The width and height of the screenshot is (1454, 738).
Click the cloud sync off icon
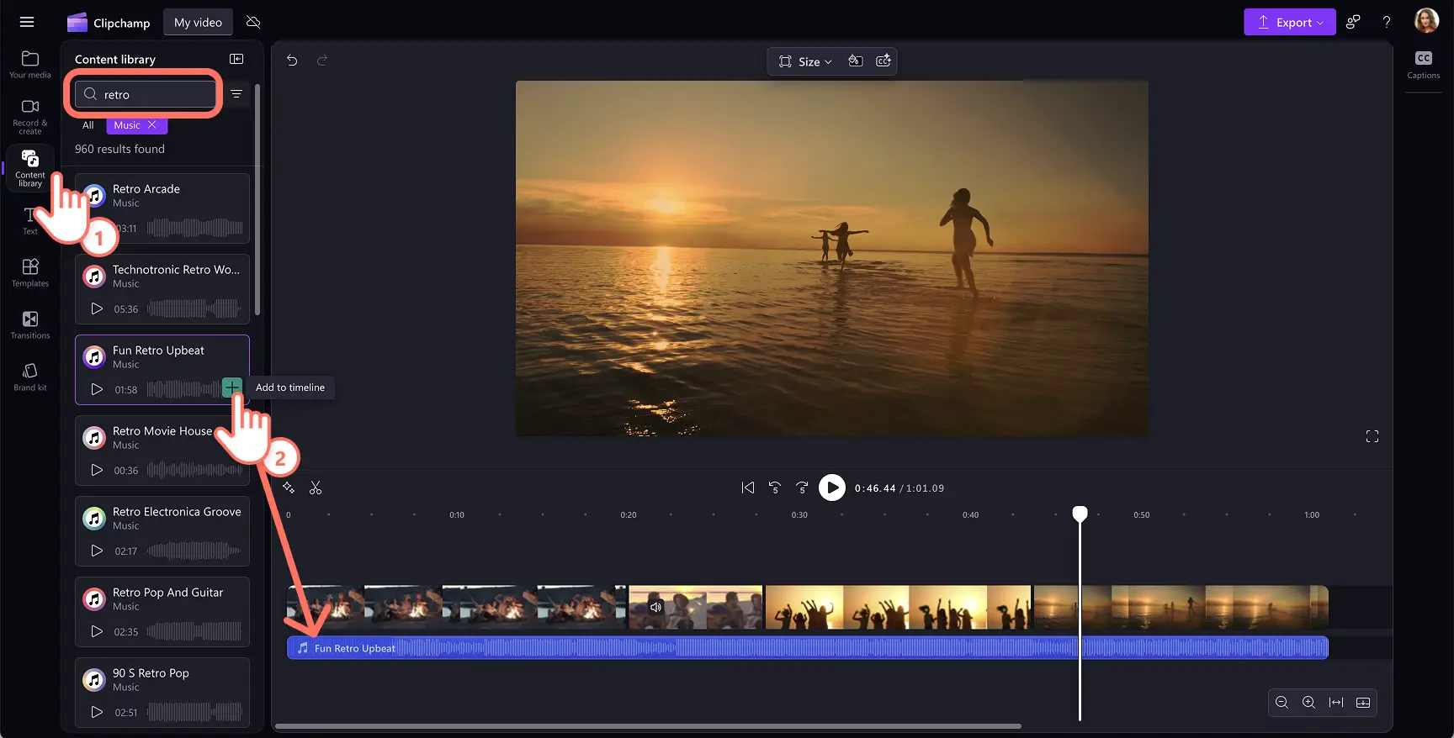point(253,22)
